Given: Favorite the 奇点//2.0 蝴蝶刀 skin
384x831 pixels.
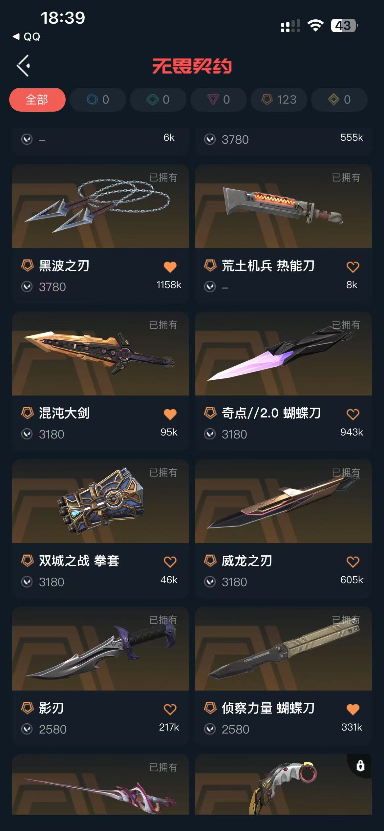Looking at the screenshot, I should 353,414.
